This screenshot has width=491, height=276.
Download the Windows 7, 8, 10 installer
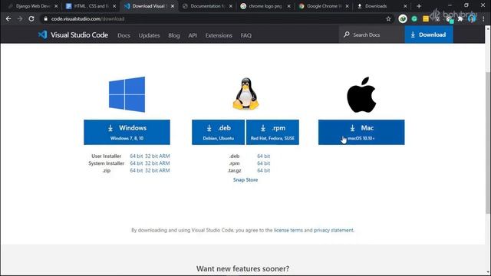click(127, 132)
